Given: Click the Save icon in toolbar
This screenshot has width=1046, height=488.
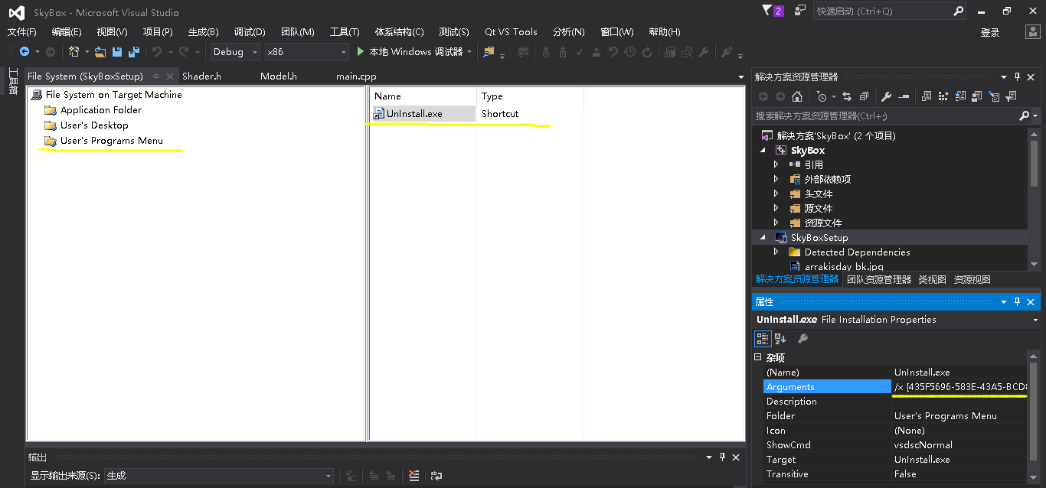Looking at the screenshot, I should pos(117,52).
